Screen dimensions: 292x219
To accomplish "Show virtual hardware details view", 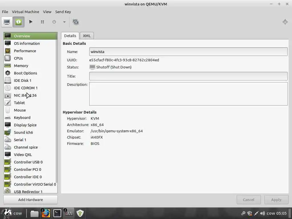I will coord(19,22).
